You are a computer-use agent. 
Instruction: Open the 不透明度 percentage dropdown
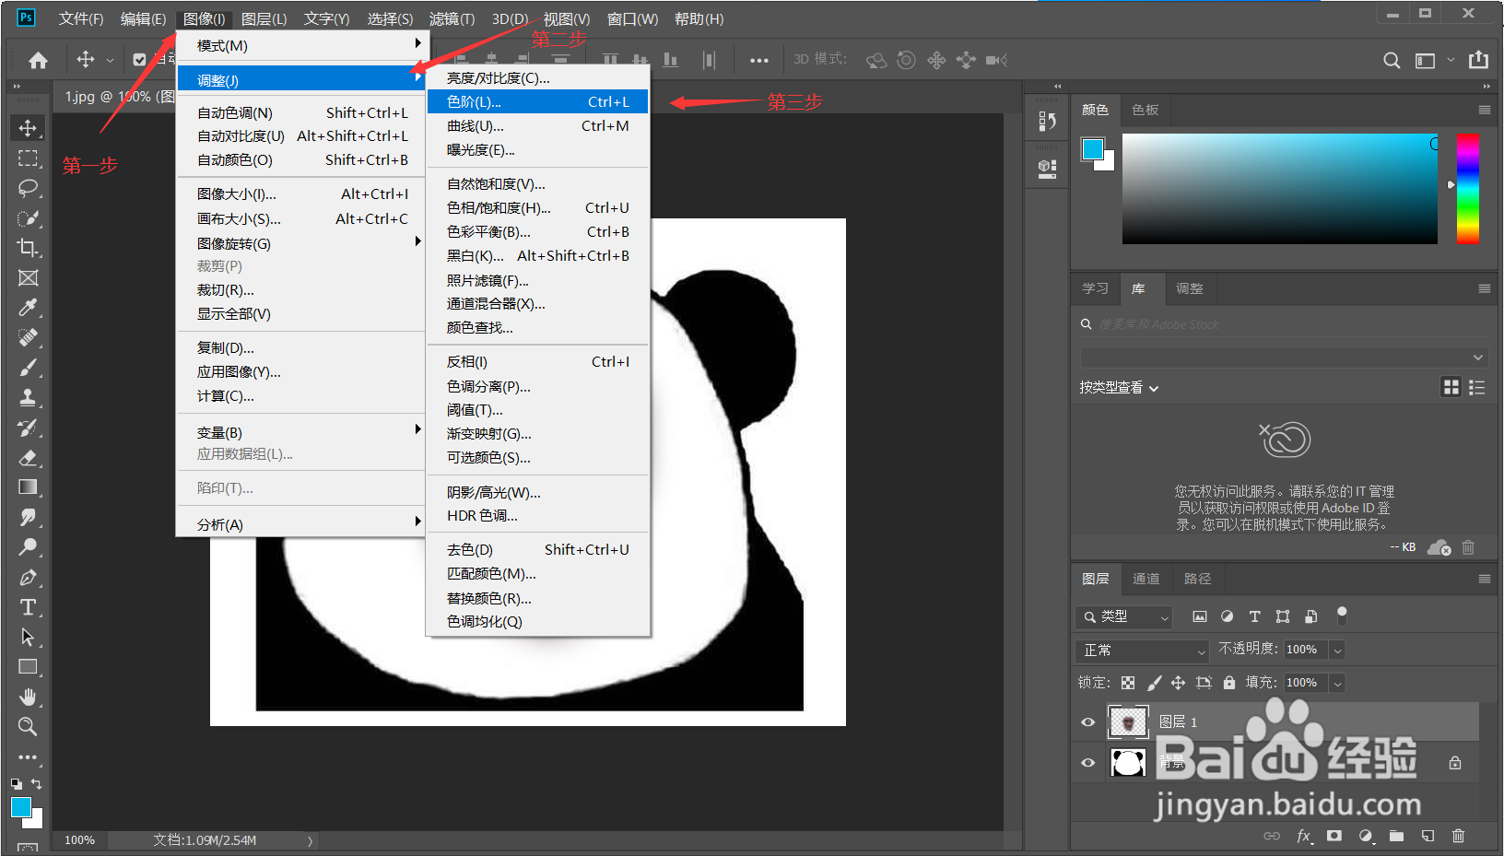[1336, 650]
